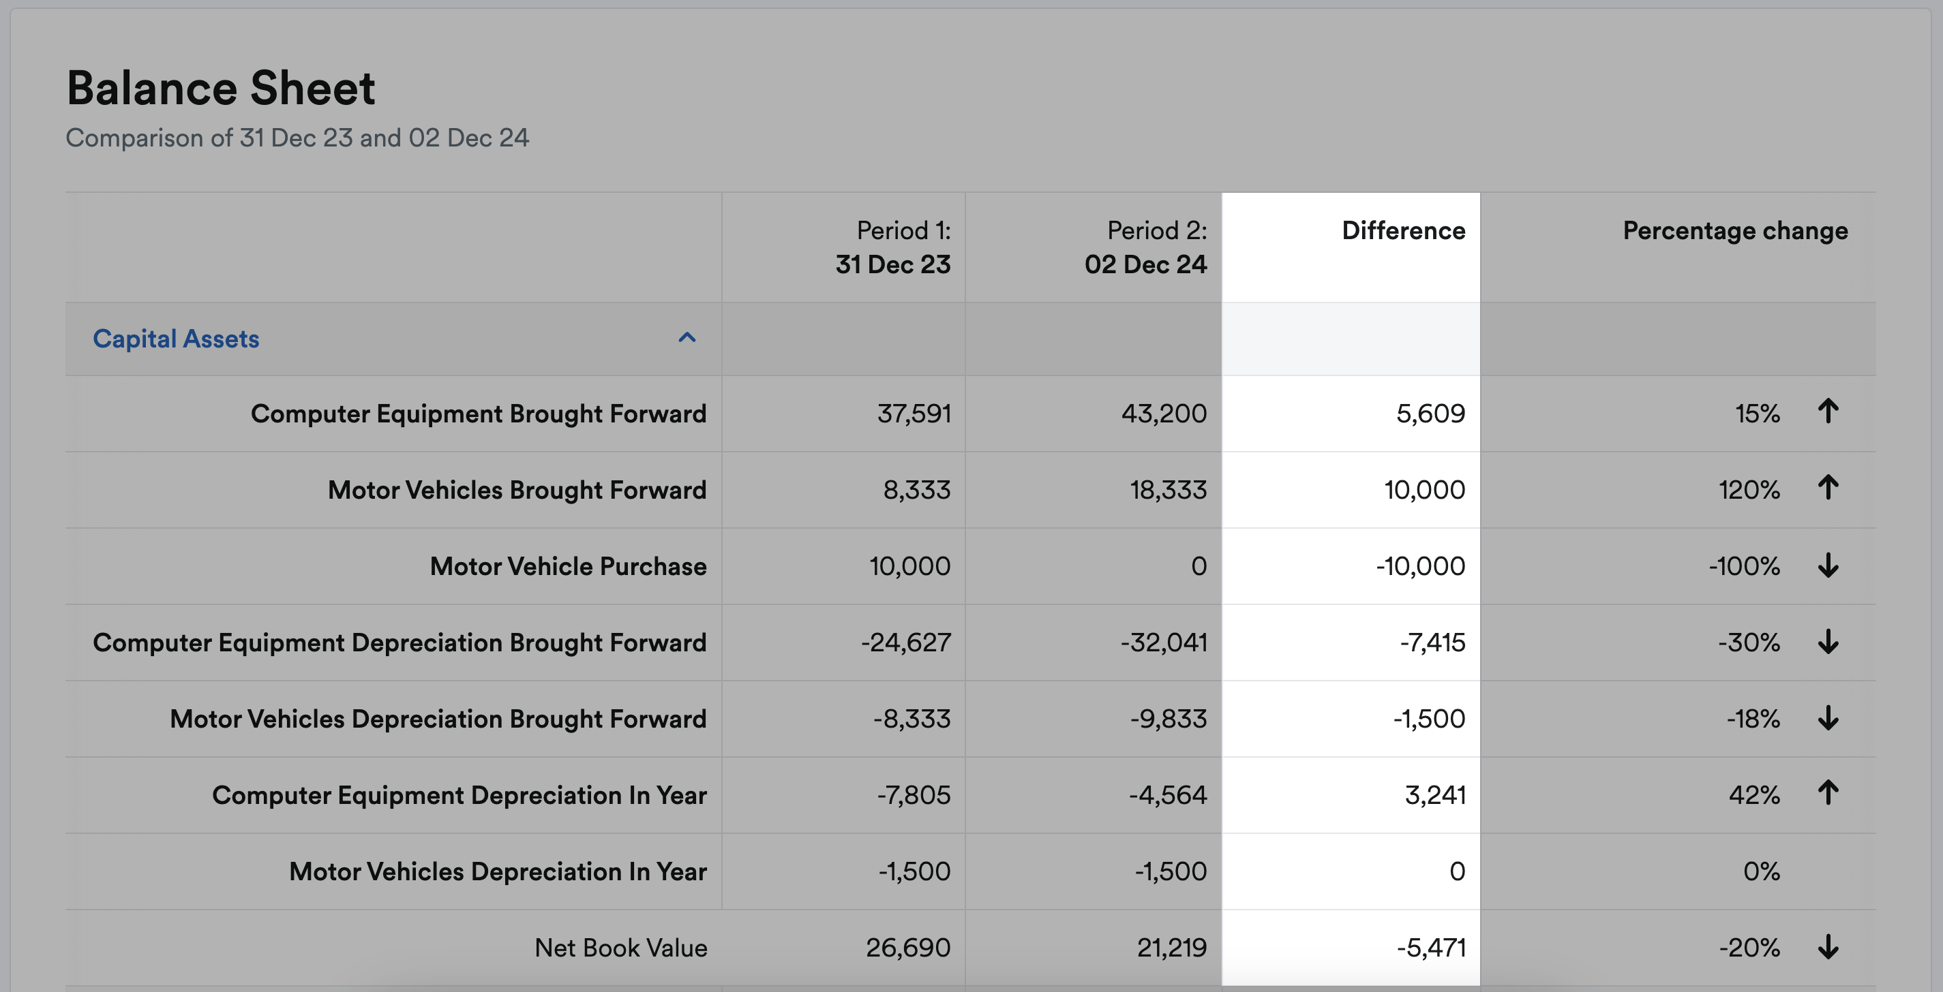Open the Capital Assets section link
The width and height of the screenshot is (1943, 992).
[176, 339]
